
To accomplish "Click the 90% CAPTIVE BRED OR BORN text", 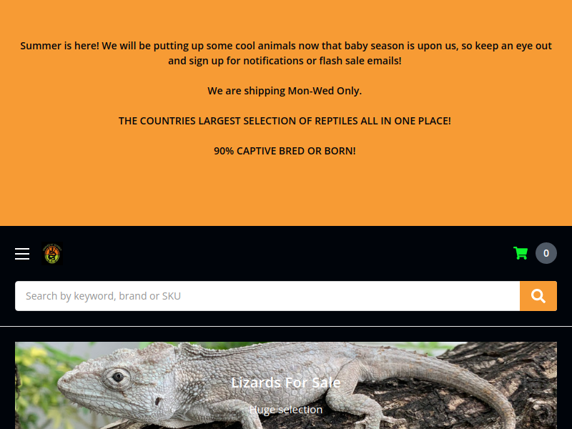I will (285, 151).
